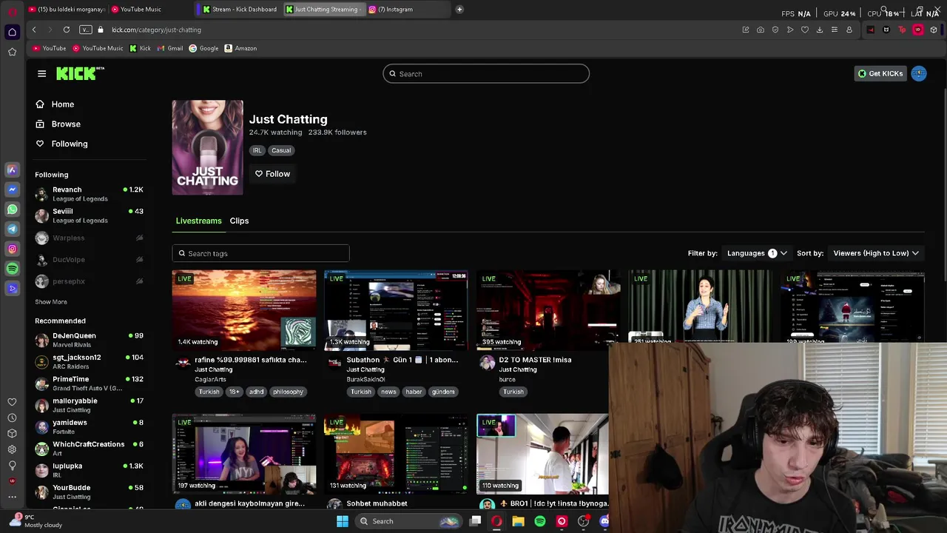Viewport: 947px width, 533px height.
Task: Click the KICK logo
Action: click(80, 73)
